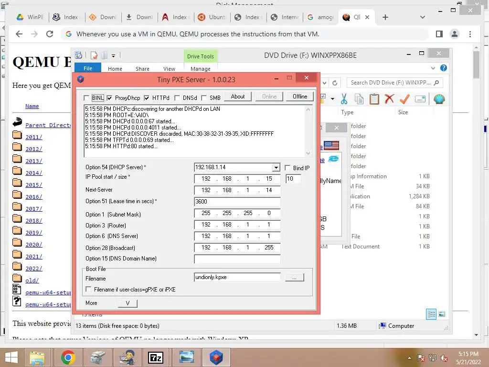This screenshot has width=489, height=367.
Task: Open the Manage Drive Tools tab
Action: (x=200, y=69)
